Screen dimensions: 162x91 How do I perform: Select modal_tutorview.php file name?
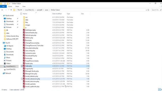tap(32, 81)
